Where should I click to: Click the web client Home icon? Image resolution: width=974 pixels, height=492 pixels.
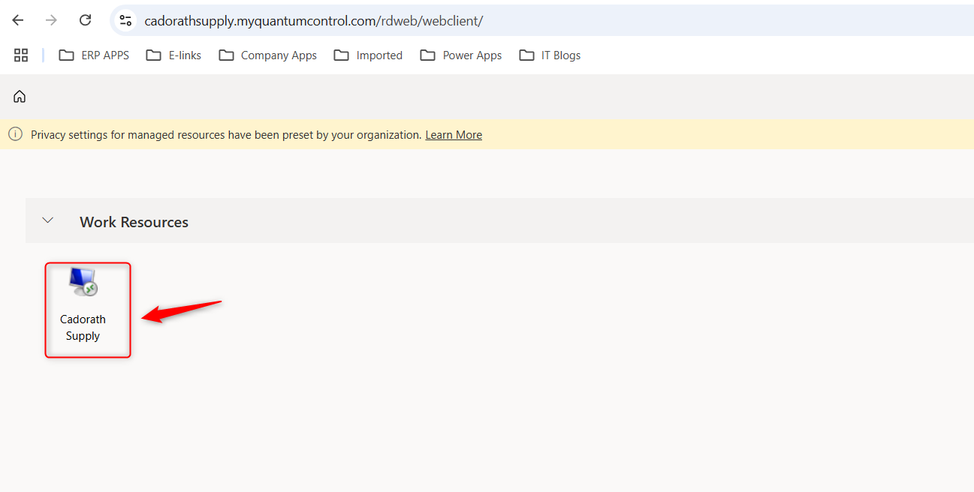click(x=20, y=96)
